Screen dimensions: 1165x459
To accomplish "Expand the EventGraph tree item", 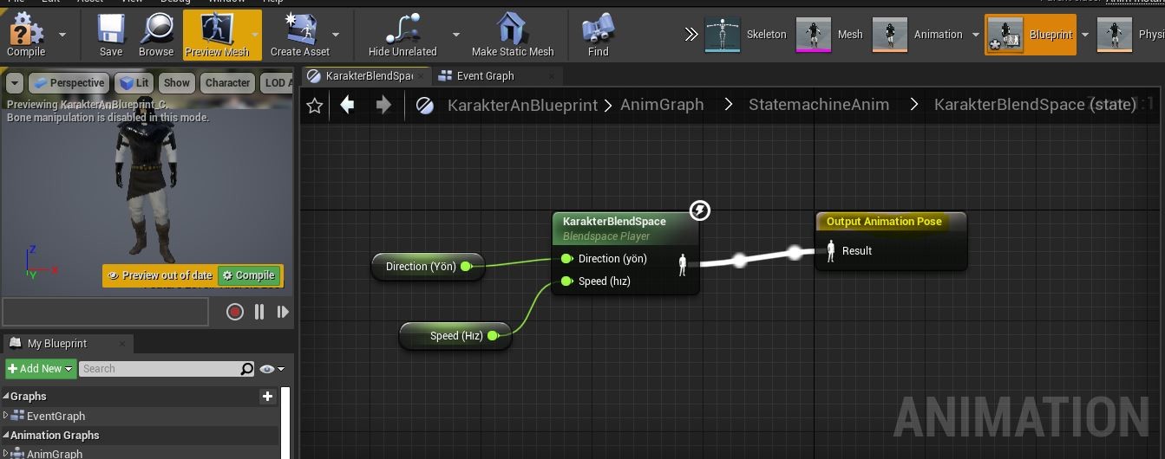I will 6,416.
